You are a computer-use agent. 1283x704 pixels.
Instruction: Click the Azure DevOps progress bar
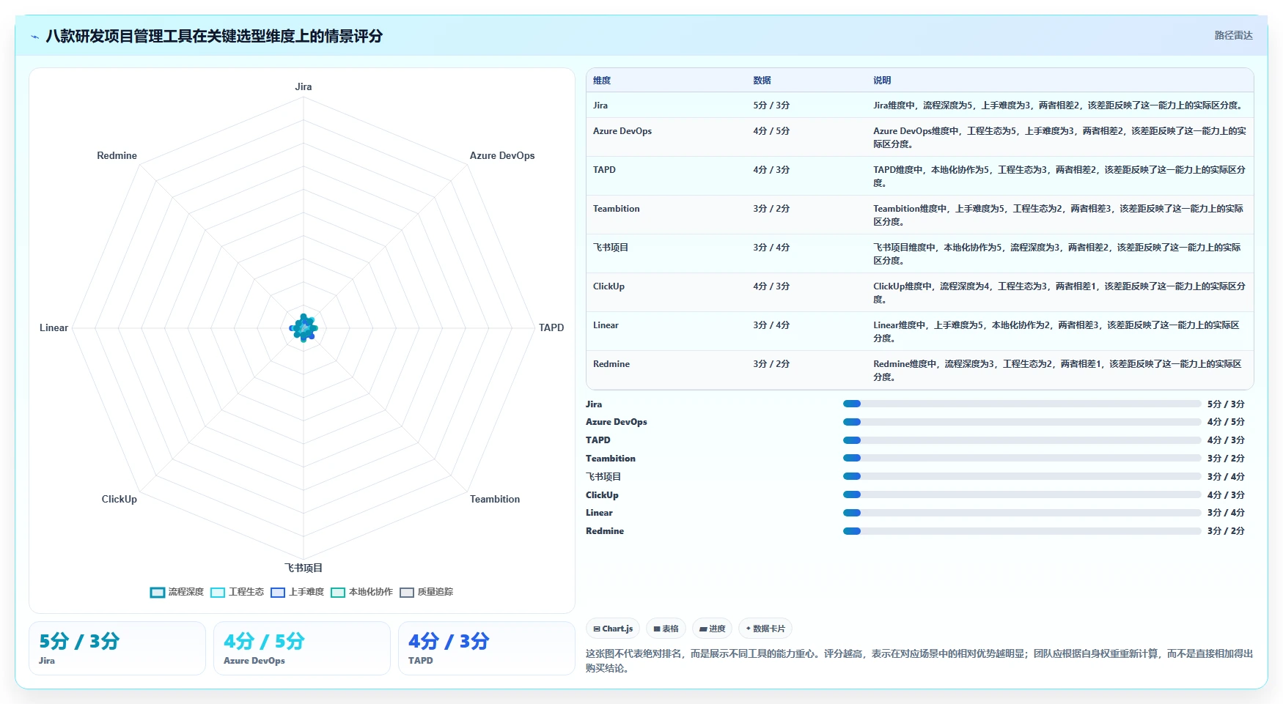click(x=1022, y=422)
